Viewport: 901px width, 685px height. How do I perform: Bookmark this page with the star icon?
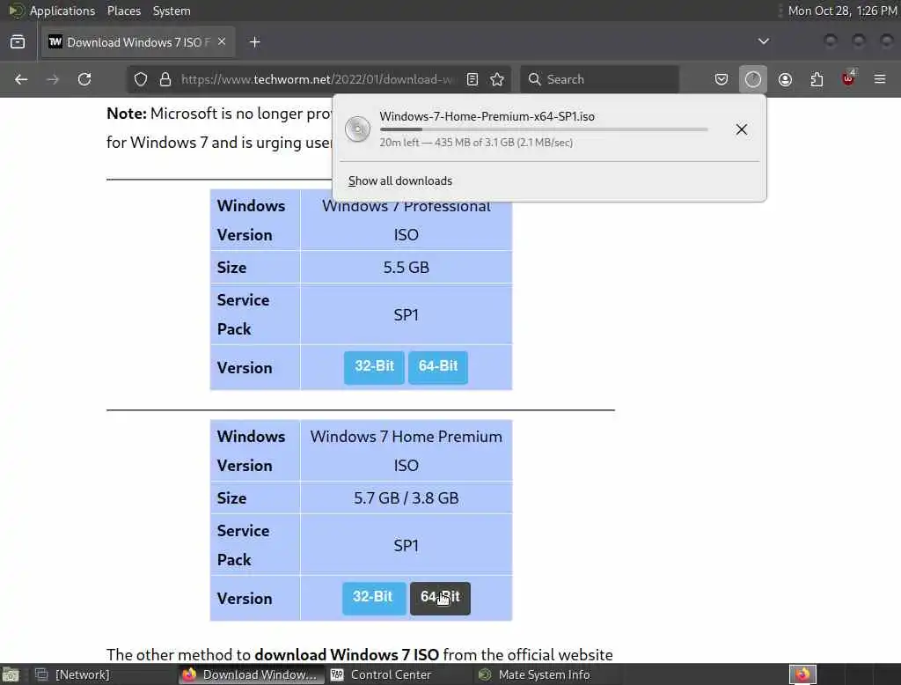pos(498,79)
